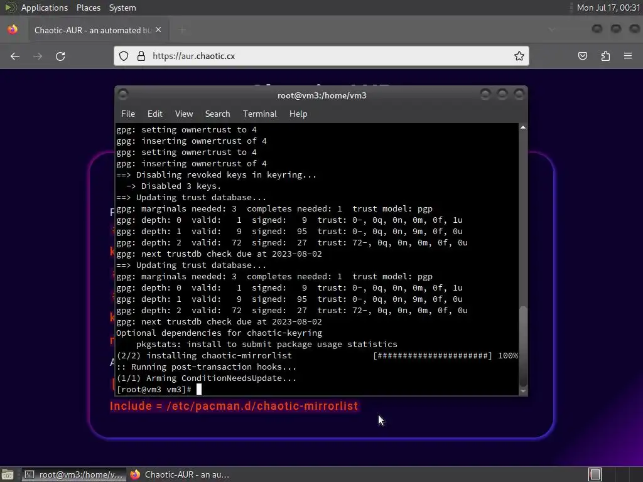The width and height of the screenshot is (643, 482).
Task: Click 'Disabled 3 keys.' line
Action: (174, 186)
